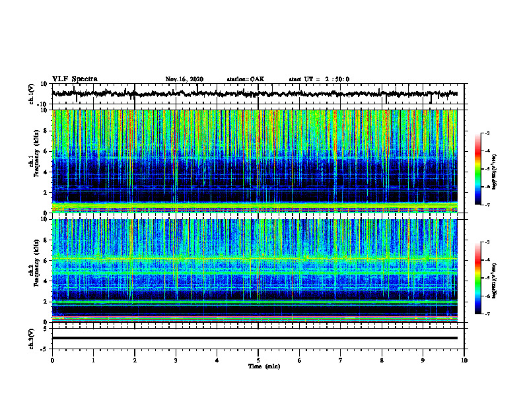Click the ch.3 flat black trace line

click(254, 338)
